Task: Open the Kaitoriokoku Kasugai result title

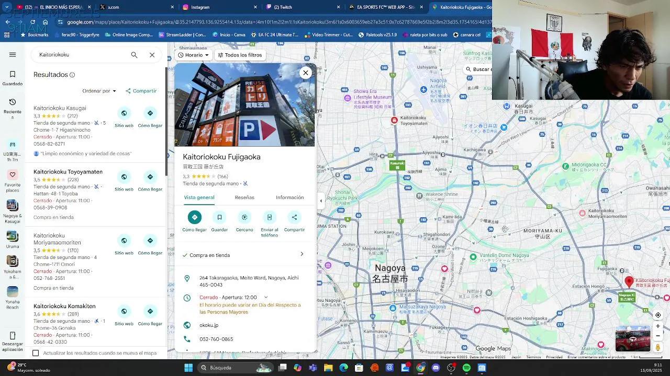Action: pos(60,108)
